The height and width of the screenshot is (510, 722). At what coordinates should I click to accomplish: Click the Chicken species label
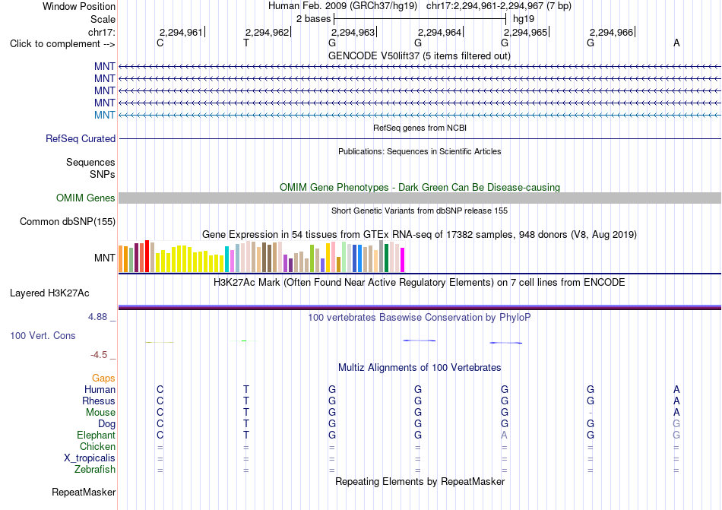click(97, 446)
